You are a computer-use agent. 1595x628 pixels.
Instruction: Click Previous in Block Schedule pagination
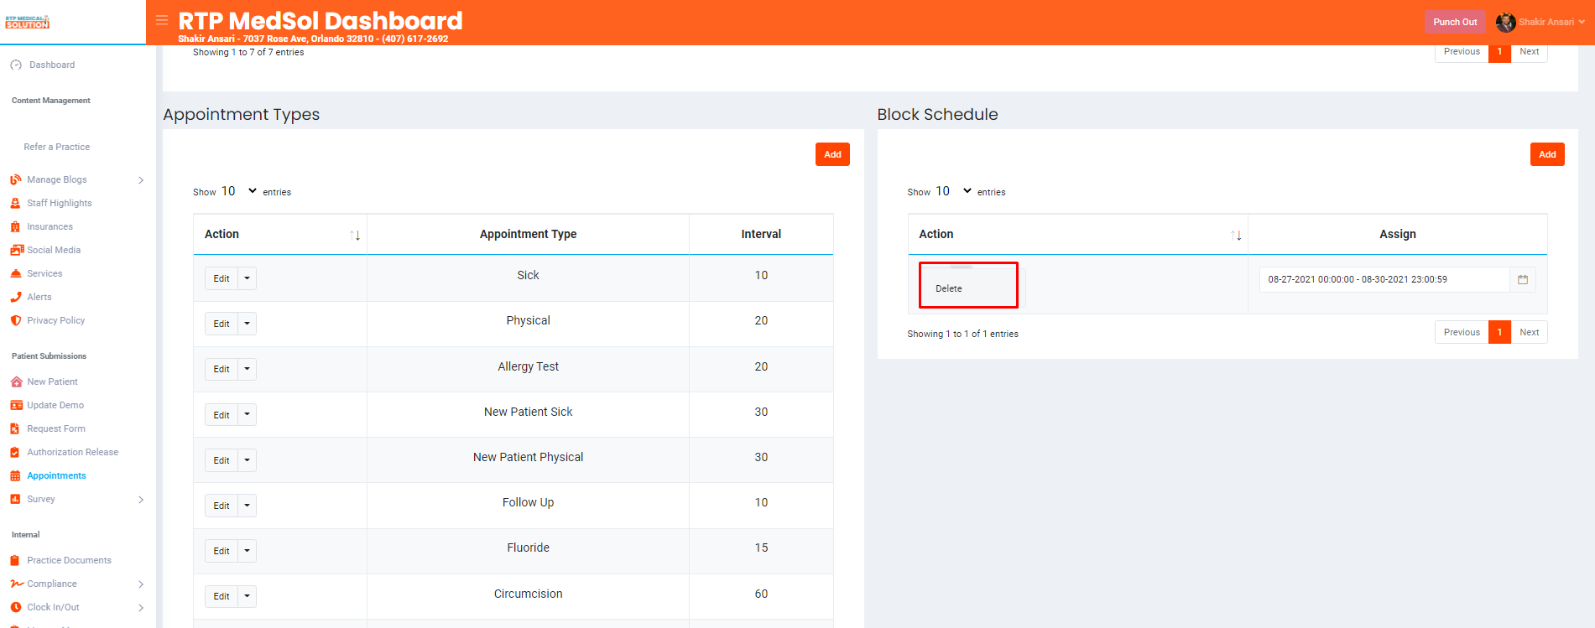coord(1462,332)
